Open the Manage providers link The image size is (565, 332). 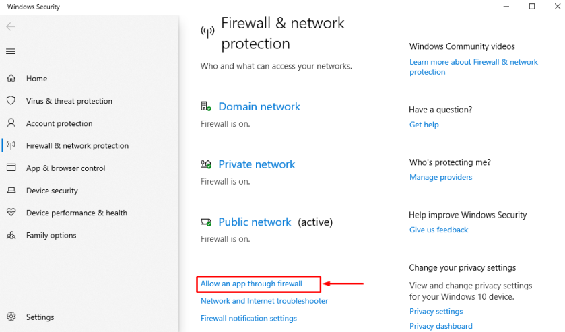(x=440, y=177)
